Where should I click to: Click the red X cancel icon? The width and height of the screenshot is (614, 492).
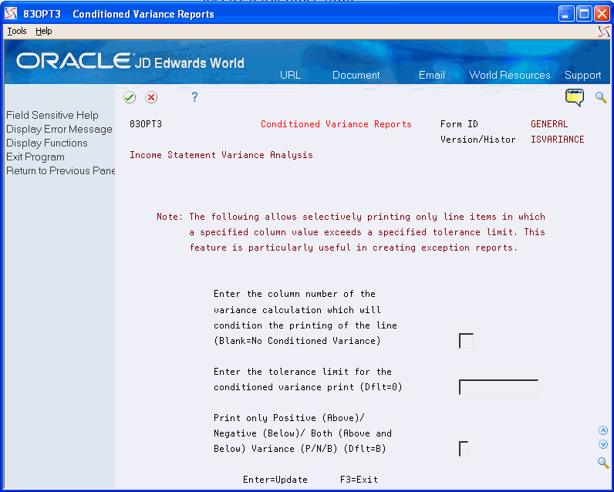(x=151, y=97)
